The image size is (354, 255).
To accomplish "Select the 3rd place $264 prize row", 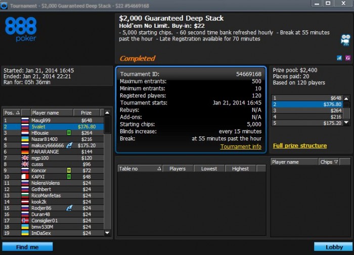I will [x=307, y=111].
